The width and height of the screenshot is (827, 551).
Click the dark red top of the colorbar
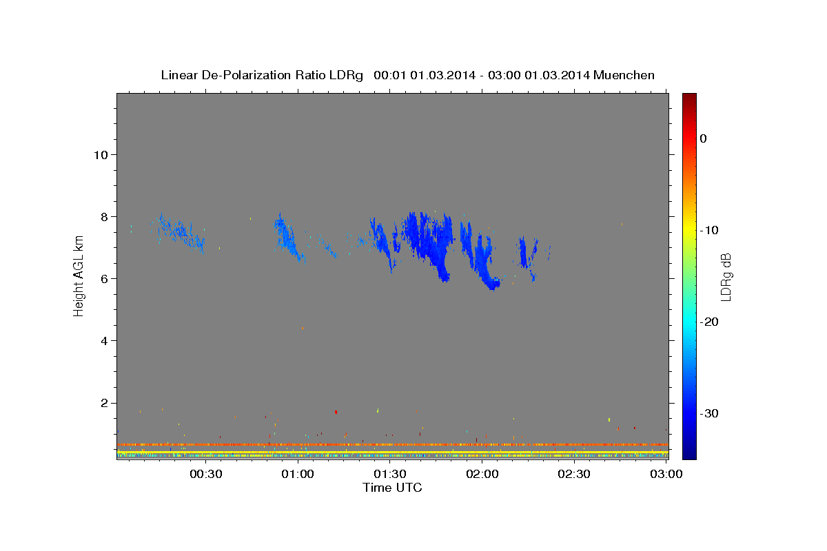coord(689,98)
